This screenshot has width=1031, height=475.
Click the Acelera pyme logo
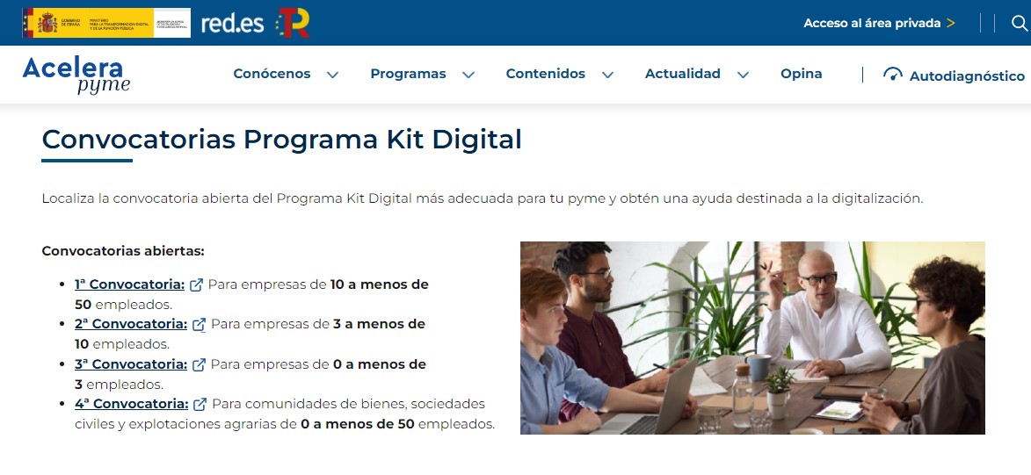point(76,75)
